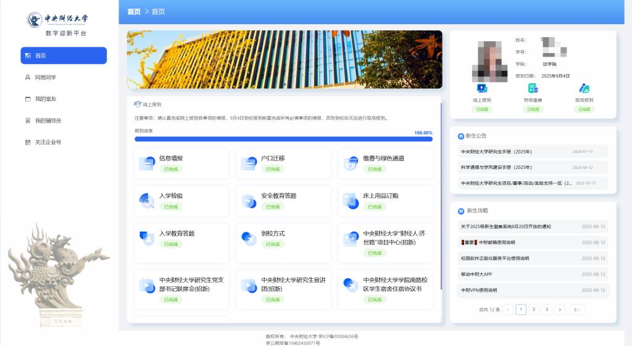Screen dimensions: 632x346
Task: Open the 到校方式 airplane icon
Action: (x=249, y=238)
